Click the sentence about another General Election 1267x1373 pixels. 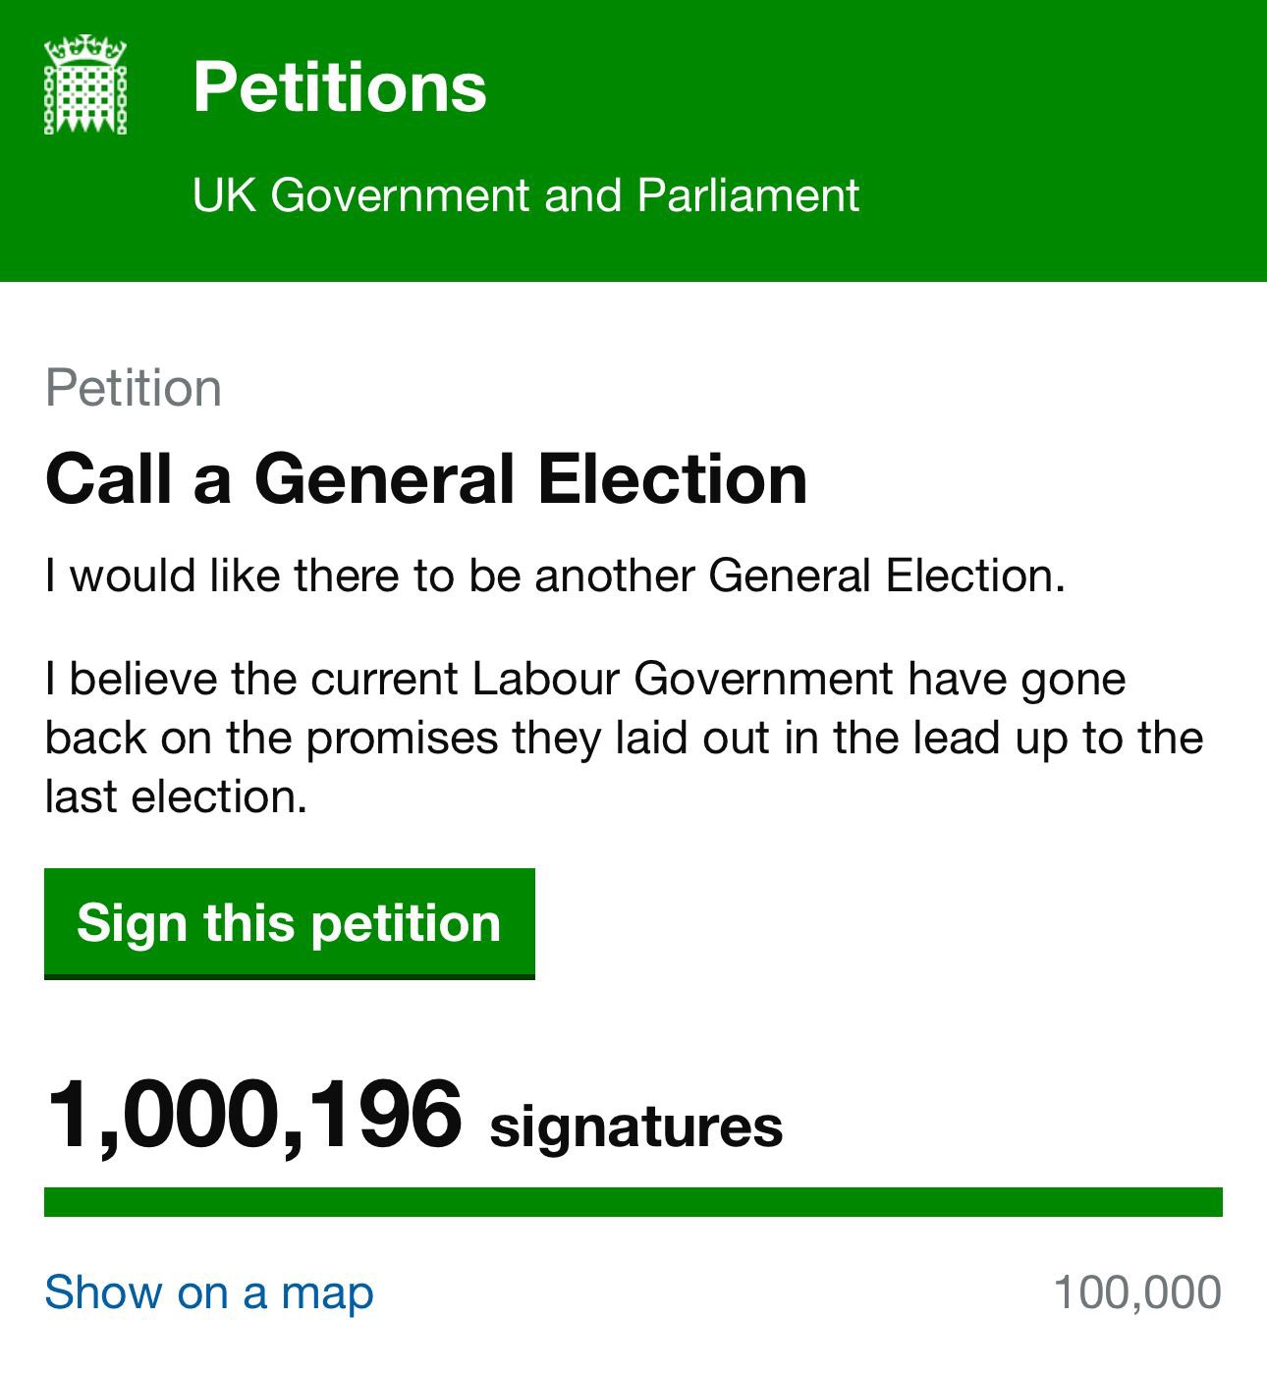coord(555,576)
